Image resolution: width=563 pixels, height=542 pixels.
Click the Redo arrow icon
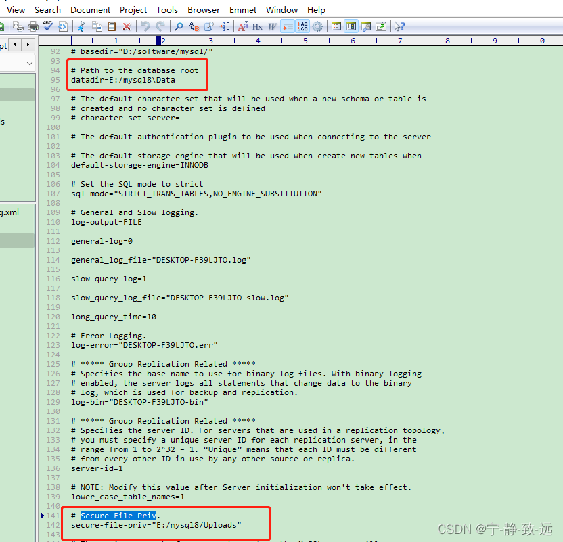pos(160,26)
